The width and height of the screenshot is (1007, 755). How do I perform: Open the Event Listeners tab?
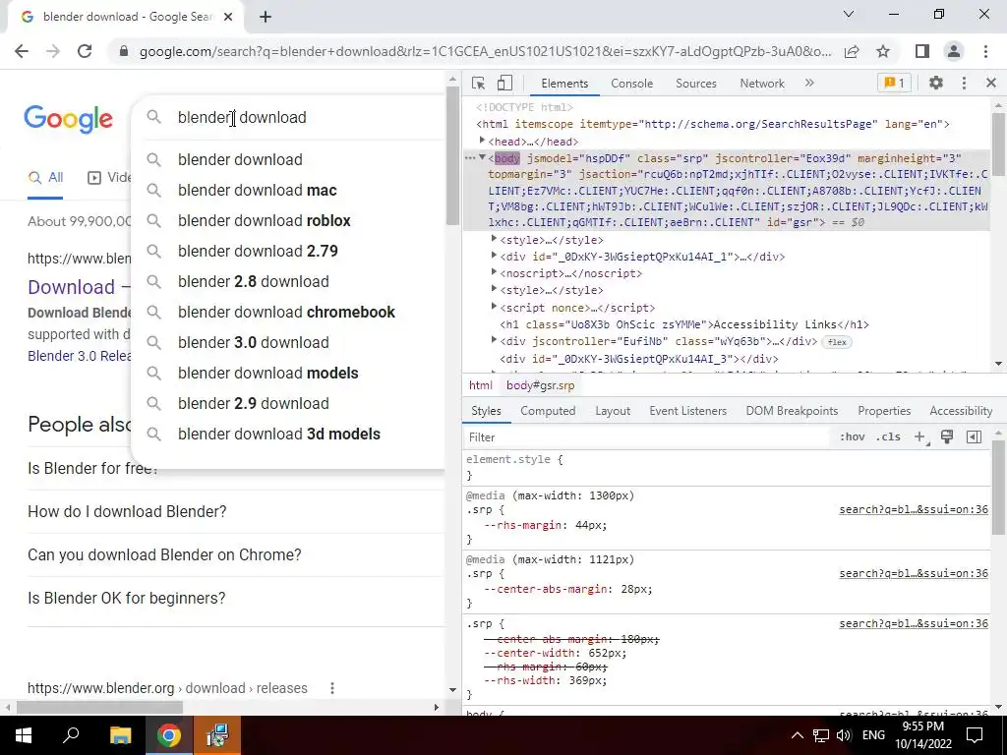pyautogui.click(x=687, y=411)
